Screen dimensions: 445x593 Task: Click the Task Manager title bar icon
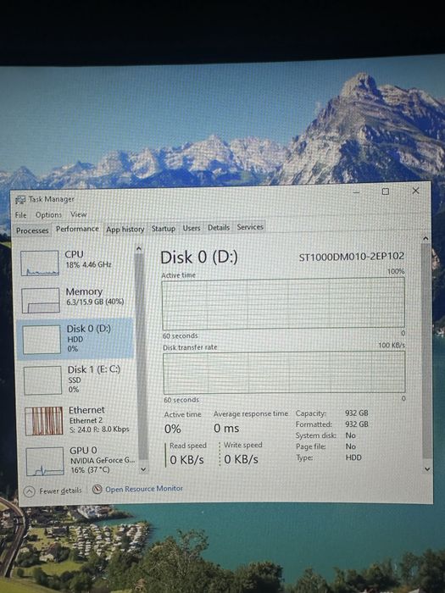click(x=20, y=200)
